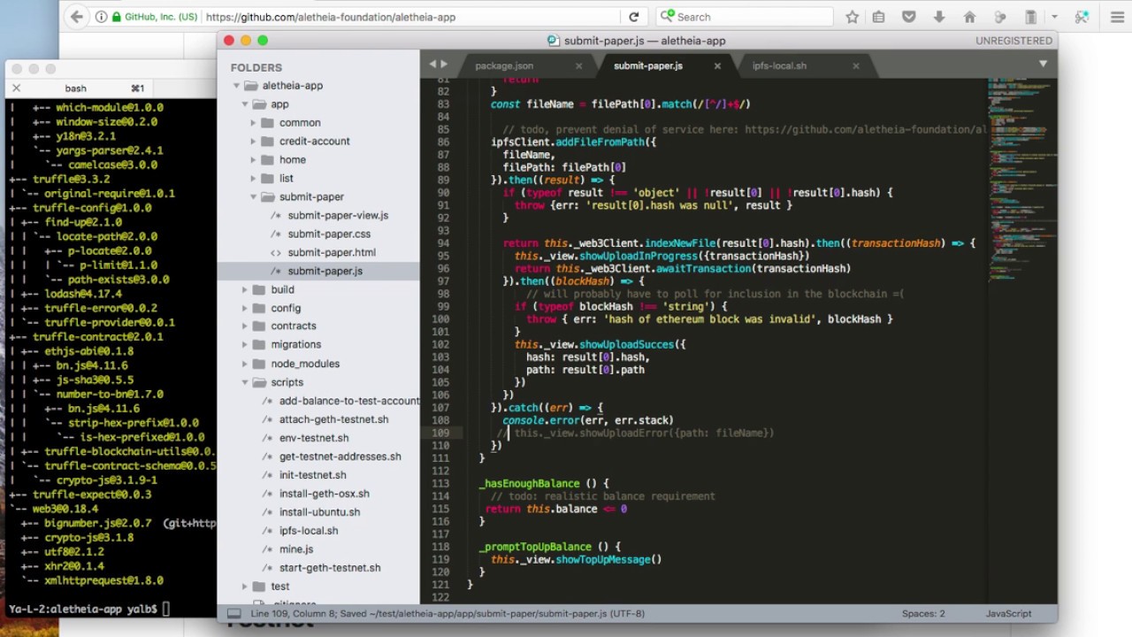Toggle the side bar from the status bar icon

233,613
